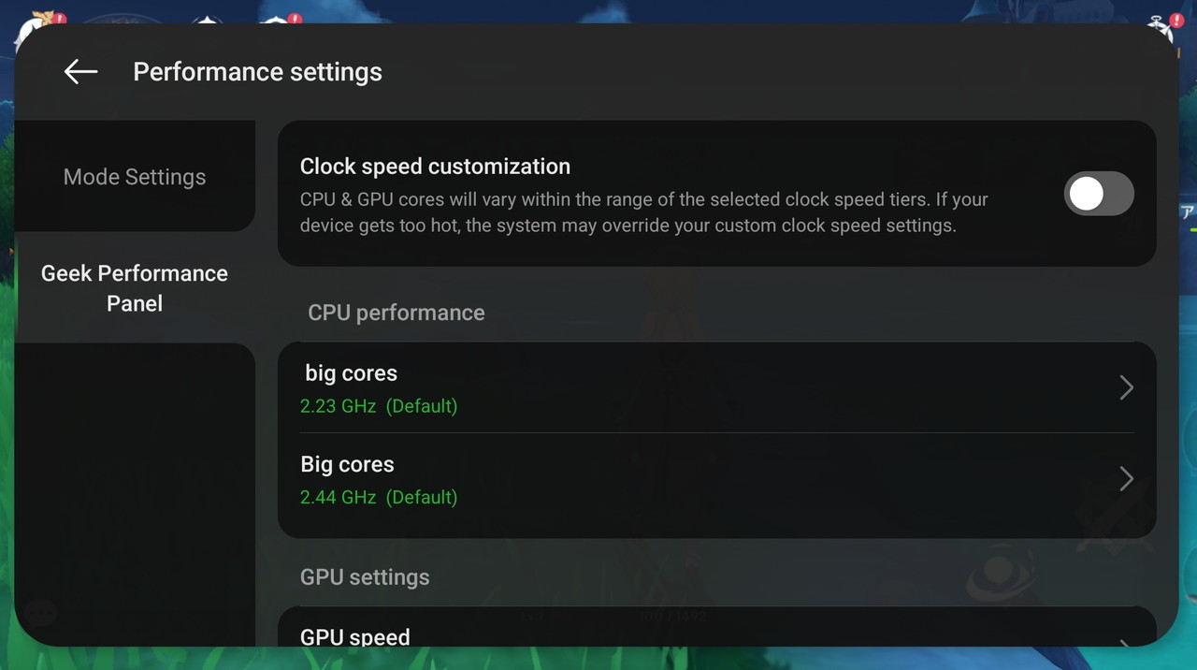Open the 2.44 GHz Big cores chevron
The image size is (1197, 670).
(x=1126, y=479)
